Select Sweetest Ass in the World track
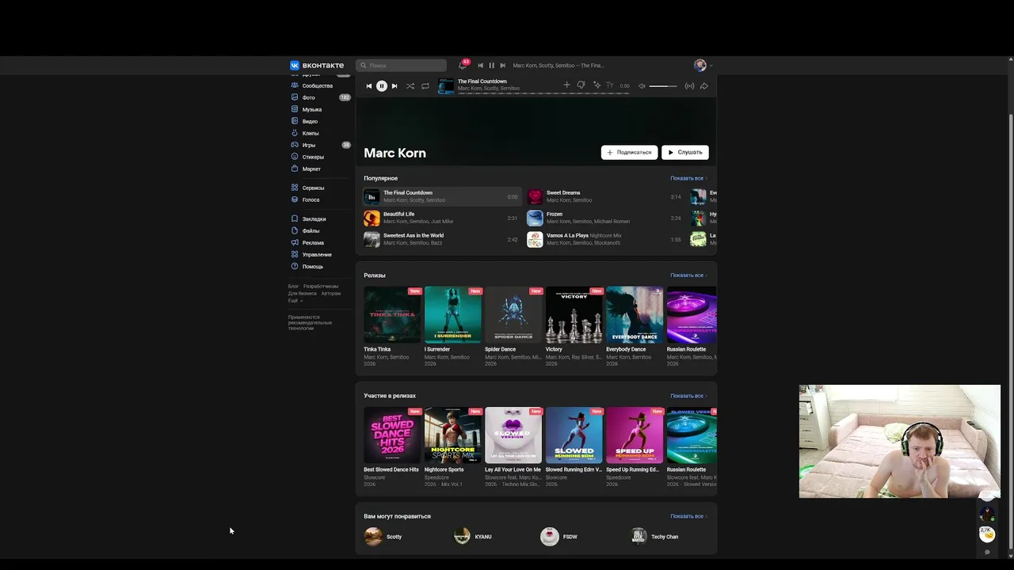The height and width of the screenshot is (570, 1014). [441, 239]
